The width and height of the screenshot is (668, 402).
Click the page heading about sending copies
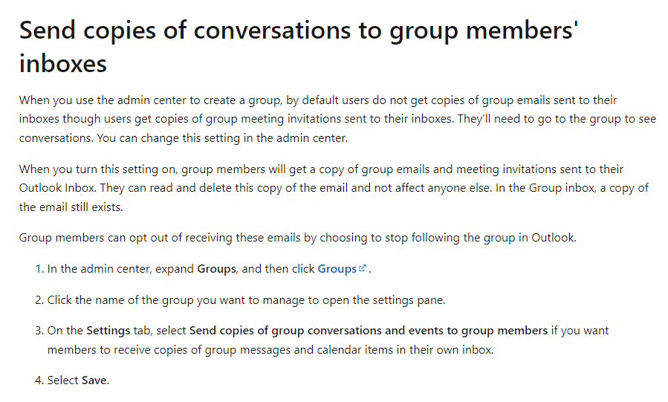pyautogui.click(x=299, y=47)
